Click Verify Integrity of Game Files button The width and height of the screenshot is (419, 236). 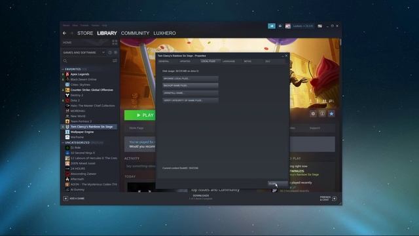pos(191,100)
